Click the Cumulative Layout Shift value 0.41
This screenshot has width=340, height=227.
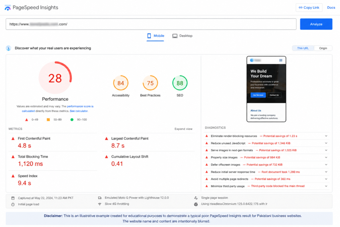(117, 164)
